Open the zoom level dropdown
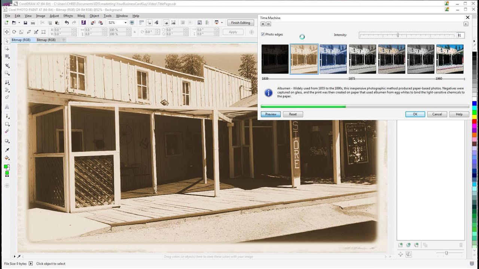 tap(125, 23)
